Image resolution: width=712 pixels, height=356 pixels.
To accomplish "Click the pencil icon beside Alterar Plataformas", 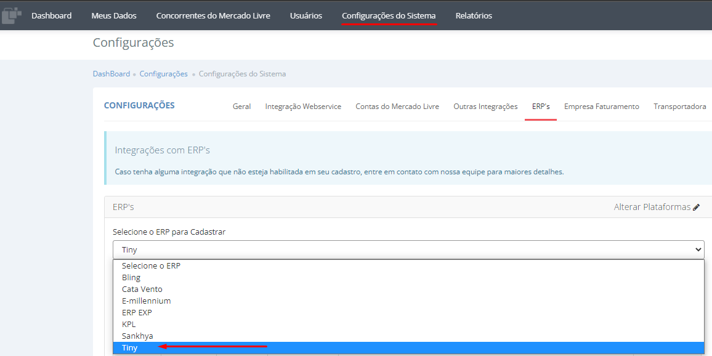I will [696, 207].
